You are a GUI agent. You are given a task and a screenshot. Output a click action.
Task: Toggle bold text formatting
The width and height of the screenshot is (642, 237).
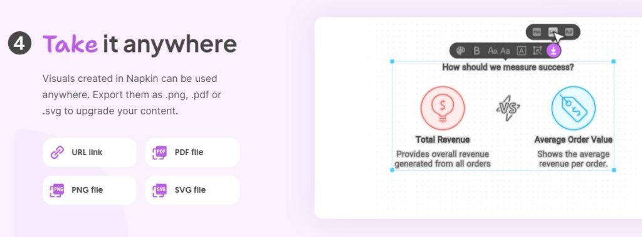[476, 51]
